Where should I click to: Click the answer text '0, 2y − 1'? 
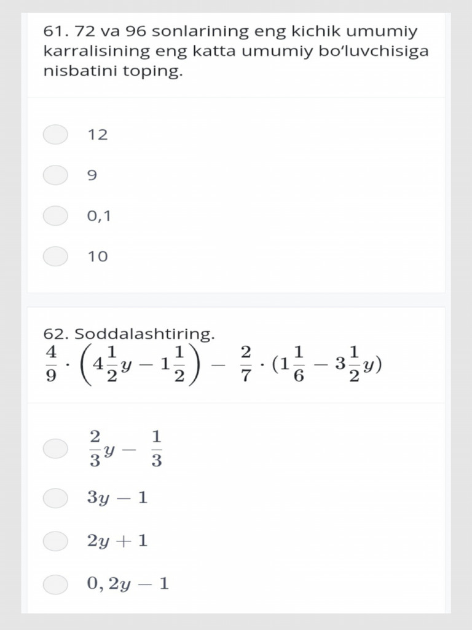click(x=128, y=584)
